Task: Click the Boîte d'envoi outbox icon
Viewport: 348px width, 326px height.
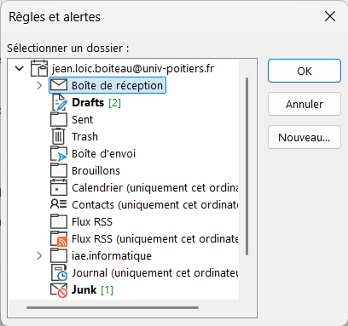Action: 59,154
